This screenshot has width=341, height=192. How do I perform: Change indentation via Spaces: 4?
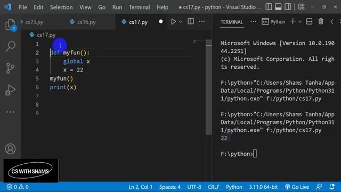pos(170,187)
